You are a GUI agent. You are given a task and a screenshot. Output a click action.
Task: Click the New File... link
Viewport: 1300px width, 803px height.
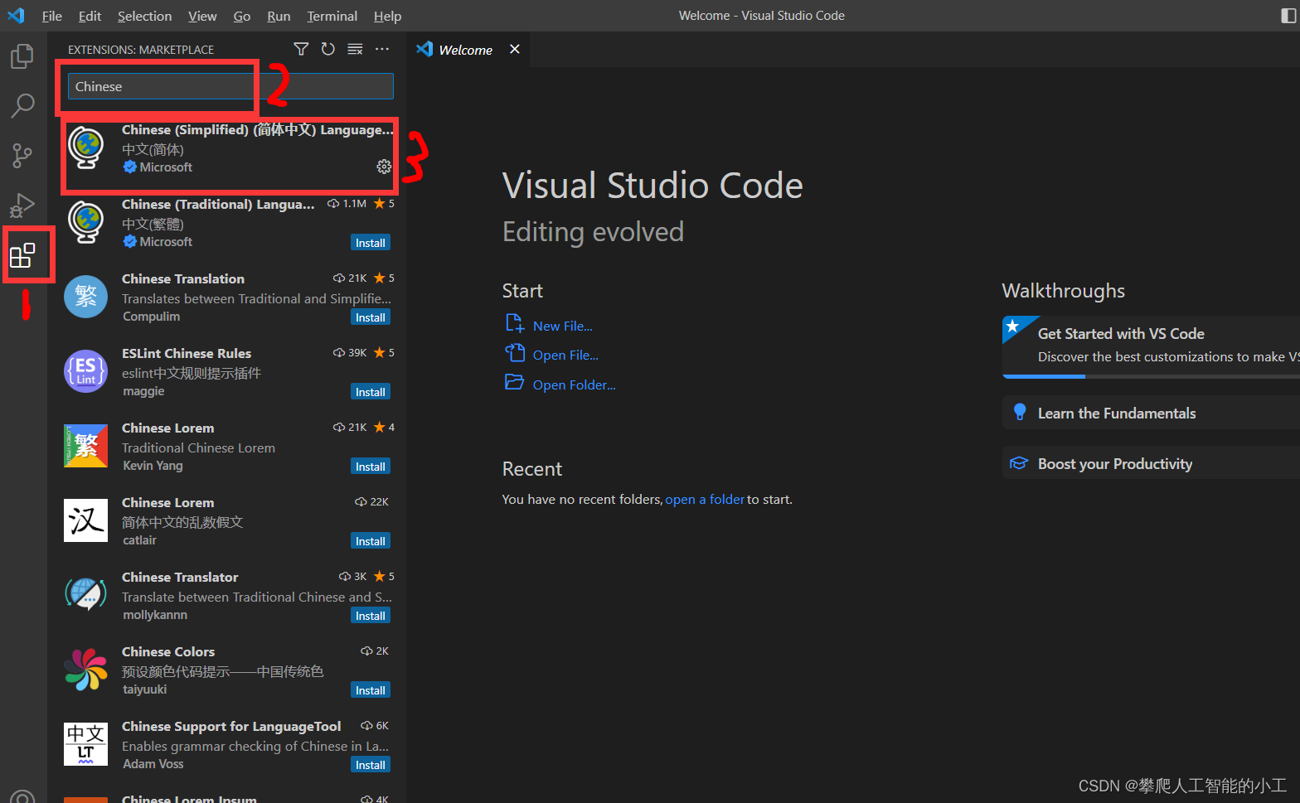tap(563, 327)
